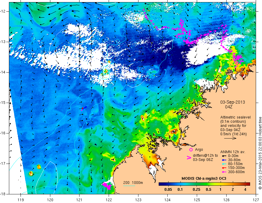Click the 200 1000m isobath label
This screenshot has width=262, height=203.
tap(133, 183)
